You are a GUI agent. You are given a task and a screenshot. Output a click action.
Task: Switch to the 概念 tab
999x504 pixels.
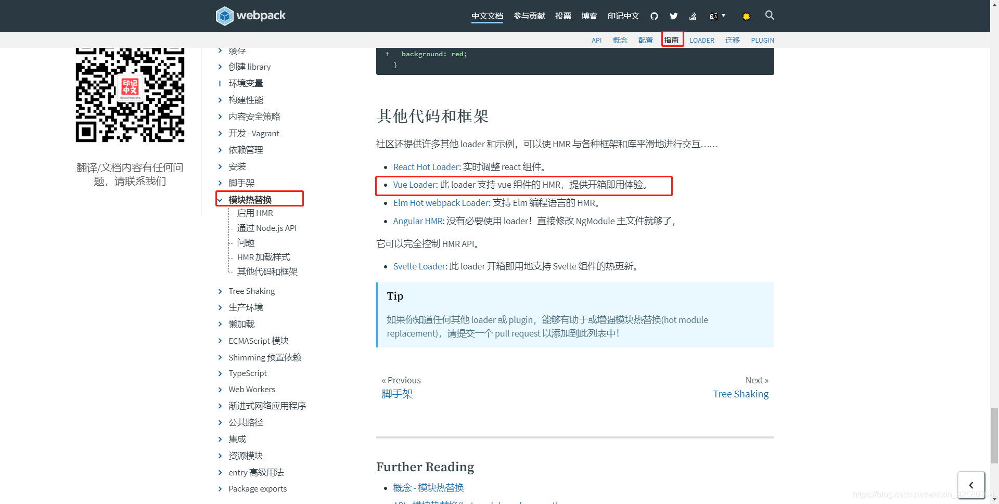(620, 40)
